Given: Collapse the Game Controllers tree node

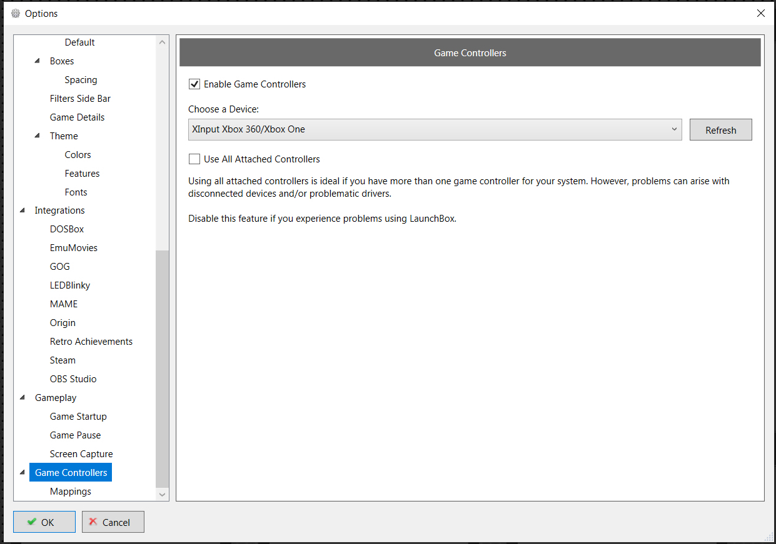Looking at the screenshot, I should tap(23, 473).
